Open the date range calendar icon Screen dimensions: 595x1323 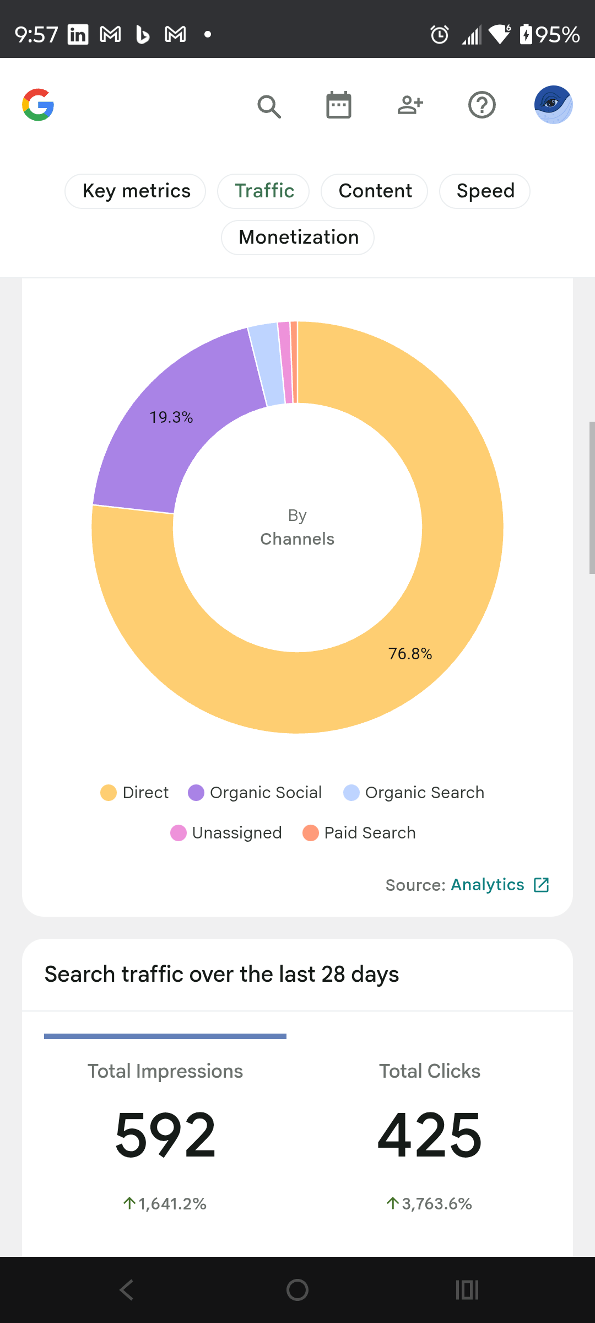[338, 105]
